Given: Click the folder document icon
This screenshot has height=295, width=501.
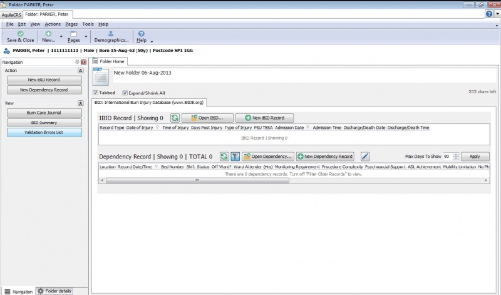Looking at the screenshot, I should pyautogui.click(x=101, y=76).
